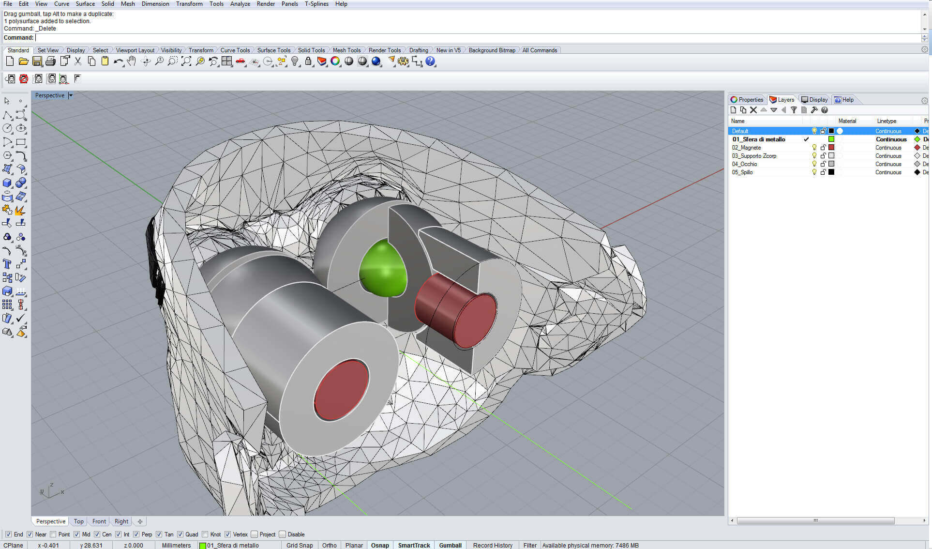Image resolution: width=932 pixels, height=549 pixels.
Task: Enable the Knot osnap checkbox
Action: tap(205, 534)
